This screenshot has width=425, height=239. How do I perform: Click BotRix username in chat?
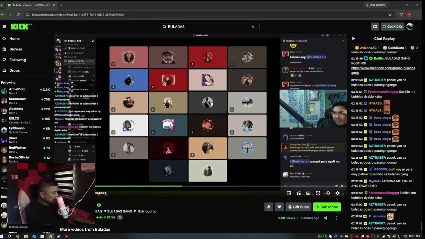point(379,58)
